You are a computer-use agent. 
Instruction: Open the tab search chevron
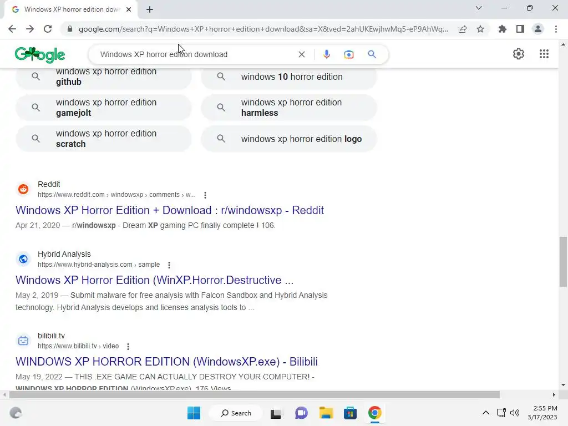(479, 8)
